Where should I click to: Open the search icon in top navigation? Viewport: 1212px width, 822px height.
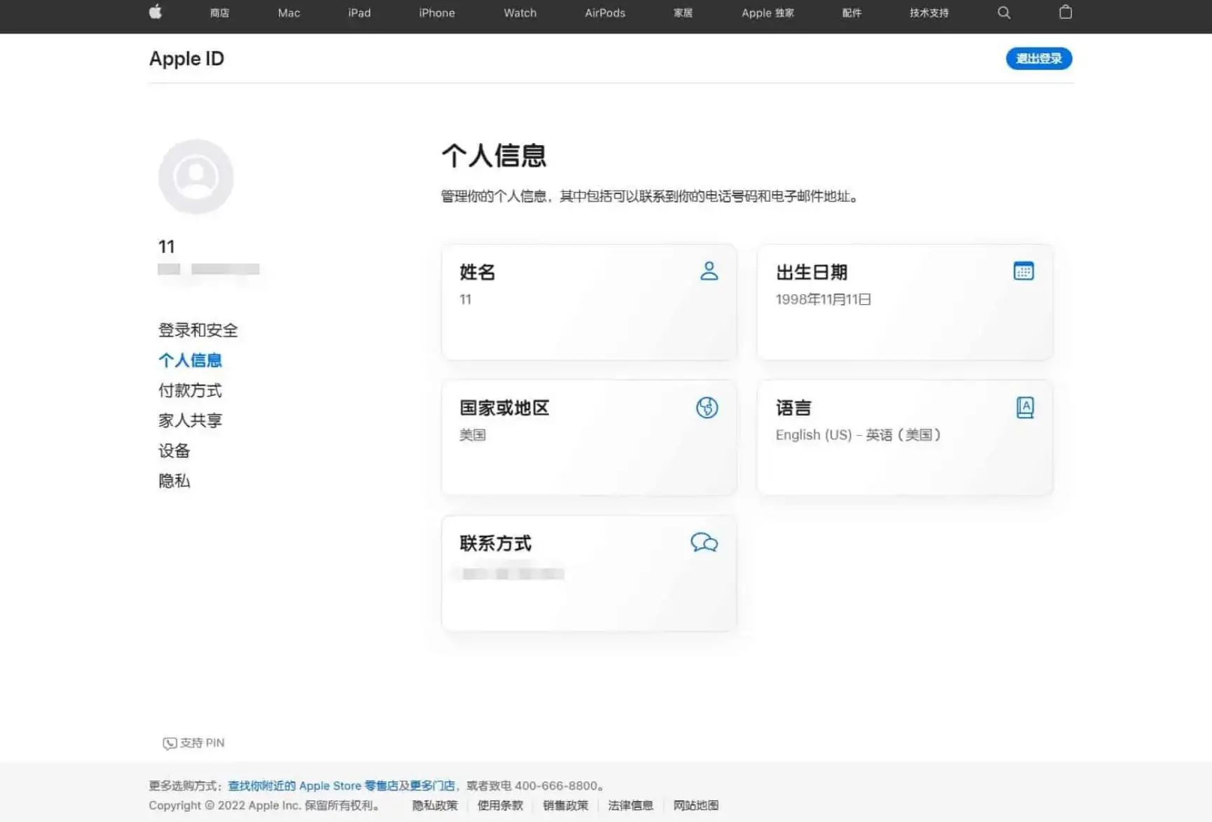1004,12
